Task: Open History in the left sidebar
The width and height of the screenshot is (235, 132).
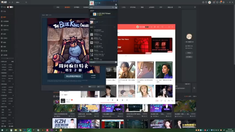Action: pos(4,11)
